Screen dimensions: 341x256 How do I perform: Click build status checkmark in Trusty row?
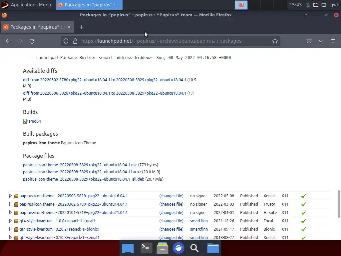304,204
